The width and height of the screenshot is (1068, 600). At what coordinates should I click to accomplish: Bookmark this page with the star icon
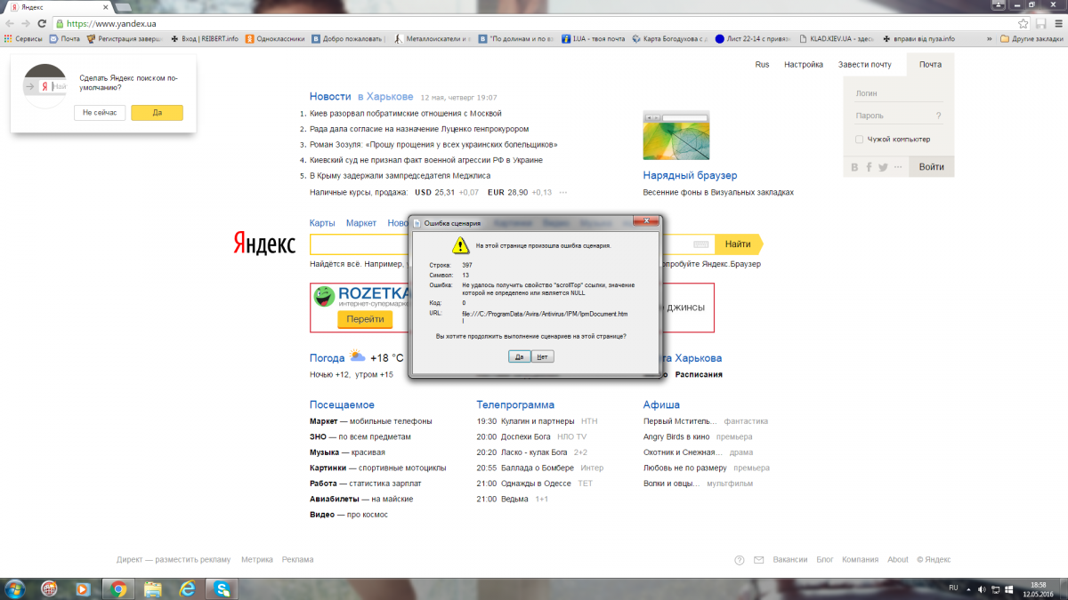(1023, 23)
